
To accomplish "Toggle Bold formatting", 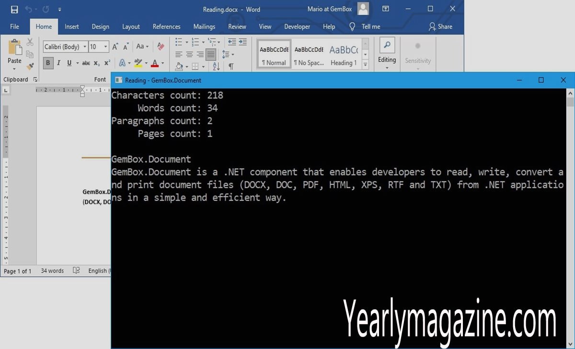I will tap(48, 63).
